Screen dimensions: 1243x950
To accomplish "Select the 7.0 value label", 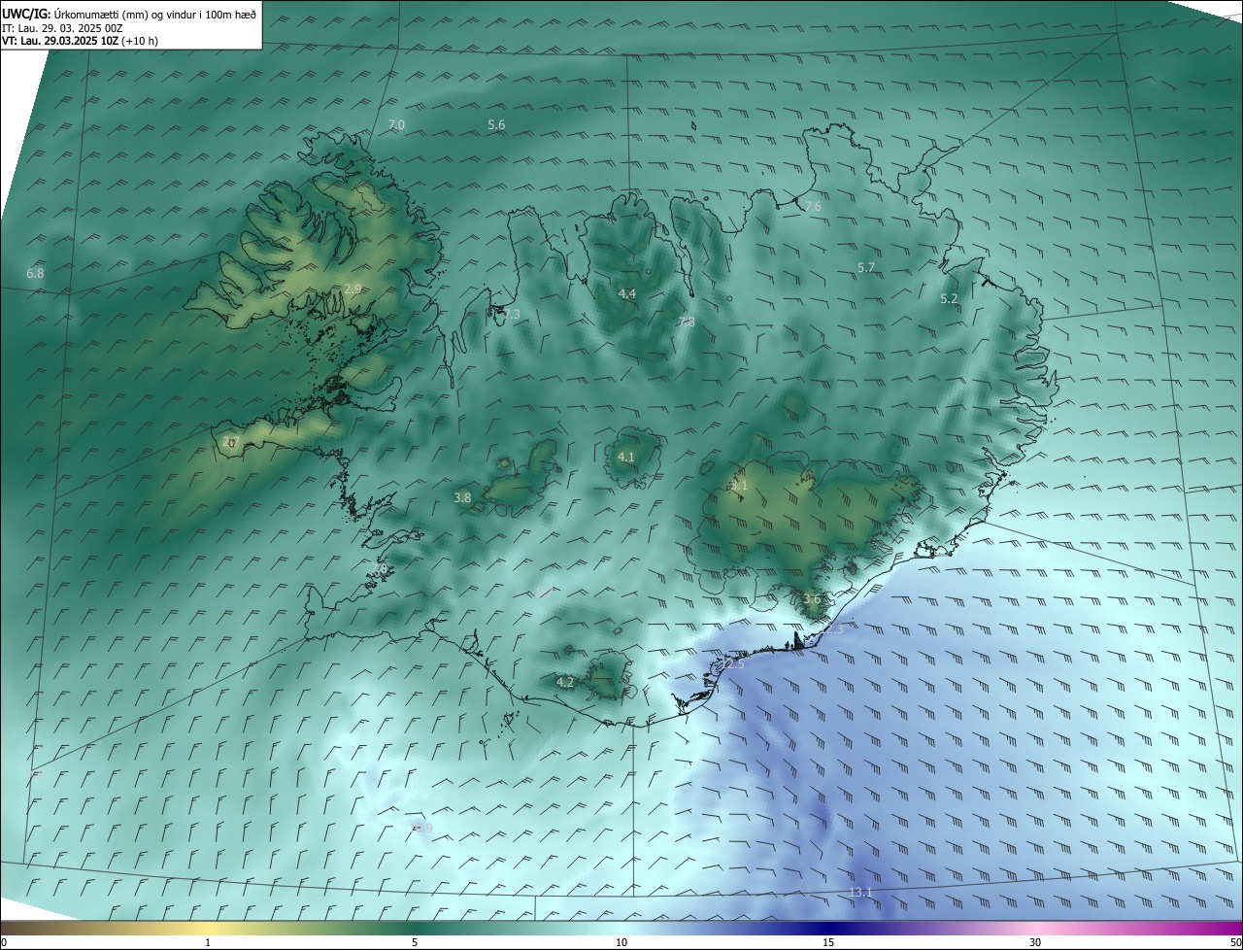I will click(396, 125).
